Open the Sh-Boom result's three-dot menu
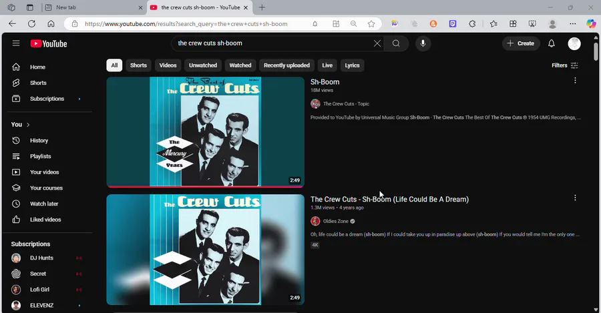 click(575, 81)
